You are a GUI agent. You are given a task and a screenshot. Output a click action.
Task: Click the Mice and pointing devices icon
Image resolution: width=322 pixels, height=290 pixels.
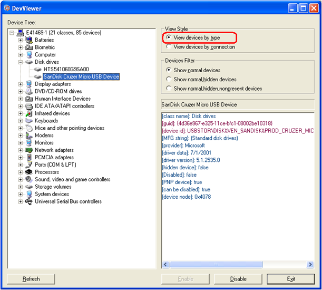(29, 128)
